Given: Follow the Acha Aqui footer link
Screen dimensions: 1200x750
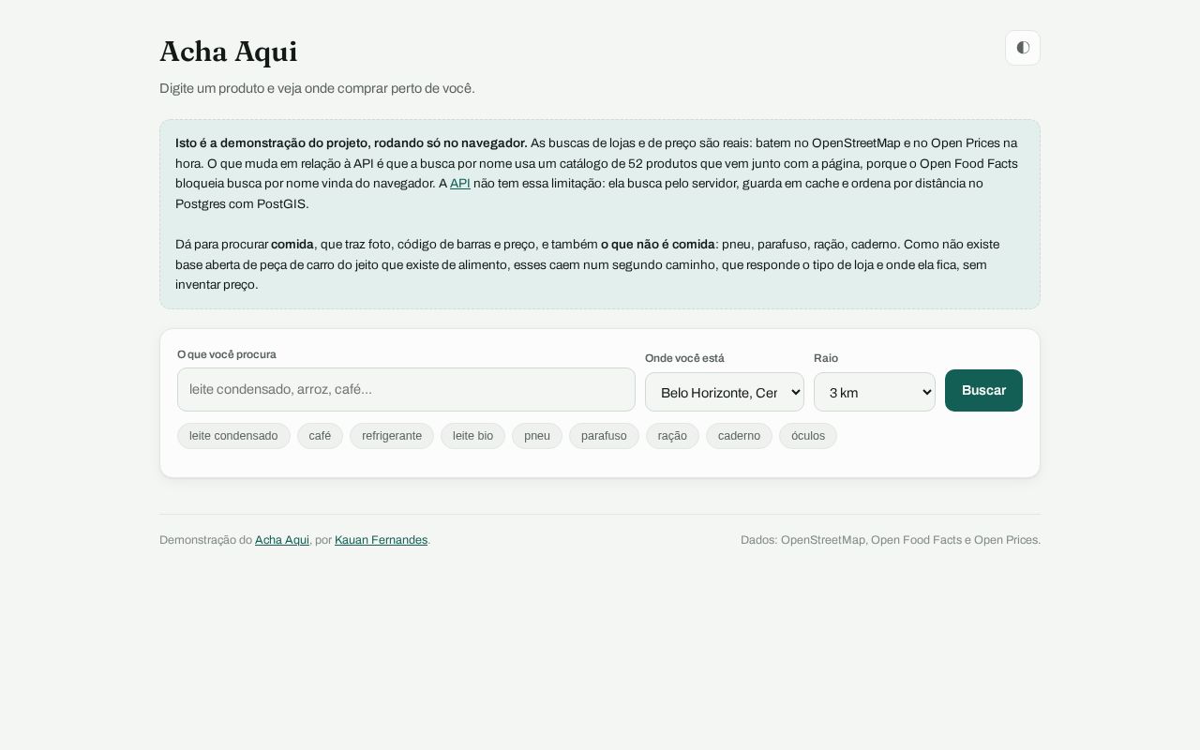Looking at the screenshot, I should (x=282, y=540).
